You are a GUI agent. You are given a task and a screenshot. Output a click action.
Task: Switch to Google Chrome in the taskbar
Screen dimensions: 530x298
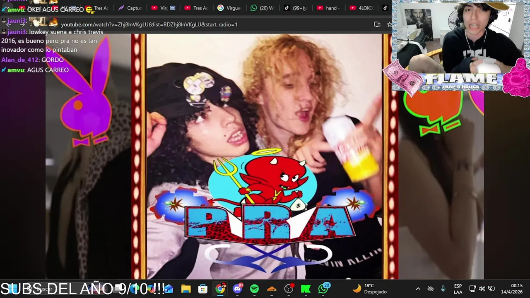(220, 288)
